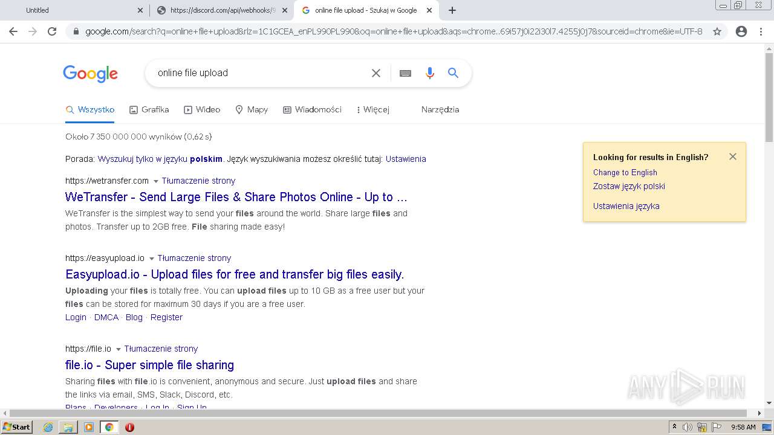
Task: Dismiss the language suggestion box
Action: click(733, 156)
